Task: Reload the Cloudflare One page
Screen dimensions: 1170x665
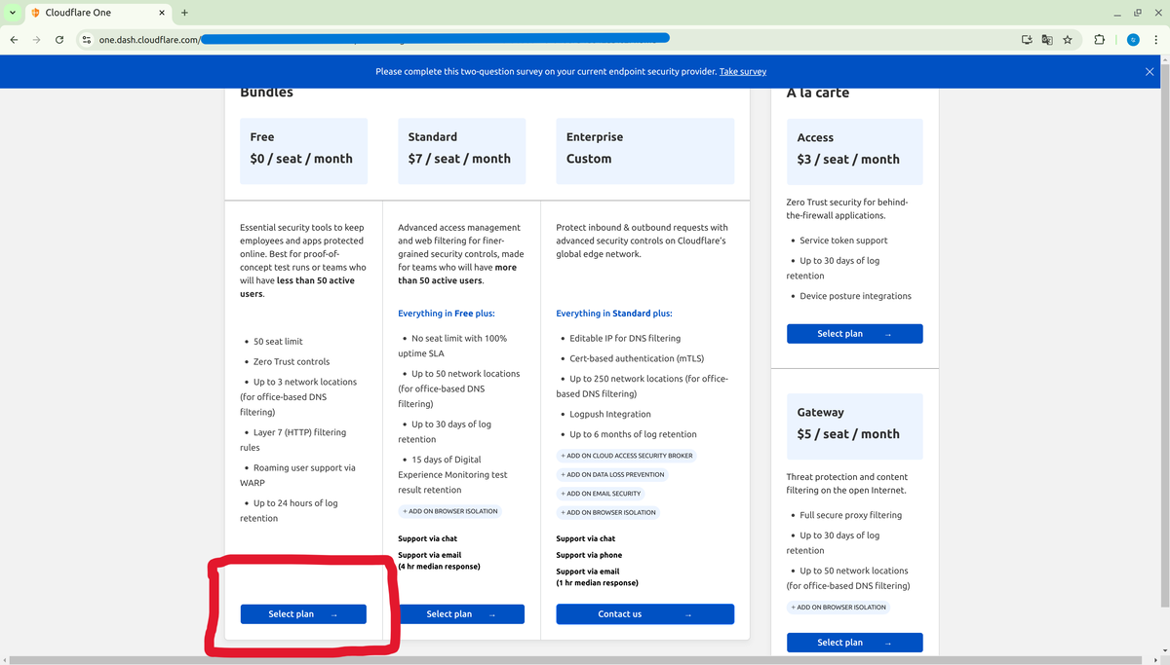Action: [x=59, y=40]
